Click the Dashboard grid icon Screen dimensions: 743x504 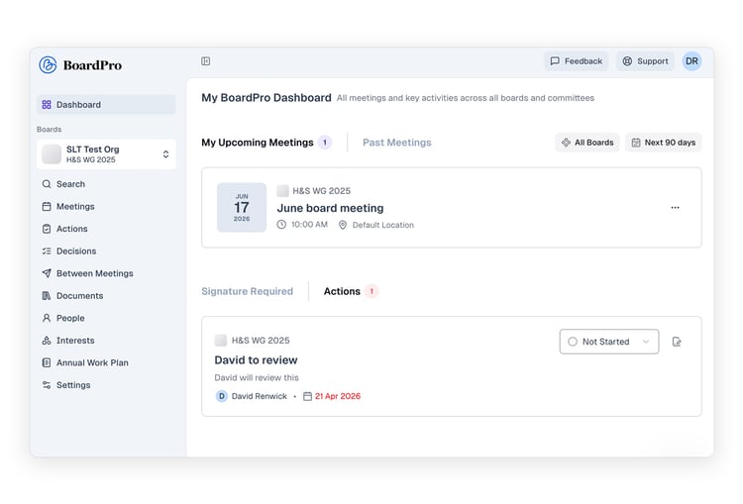(x=47, y=105)
